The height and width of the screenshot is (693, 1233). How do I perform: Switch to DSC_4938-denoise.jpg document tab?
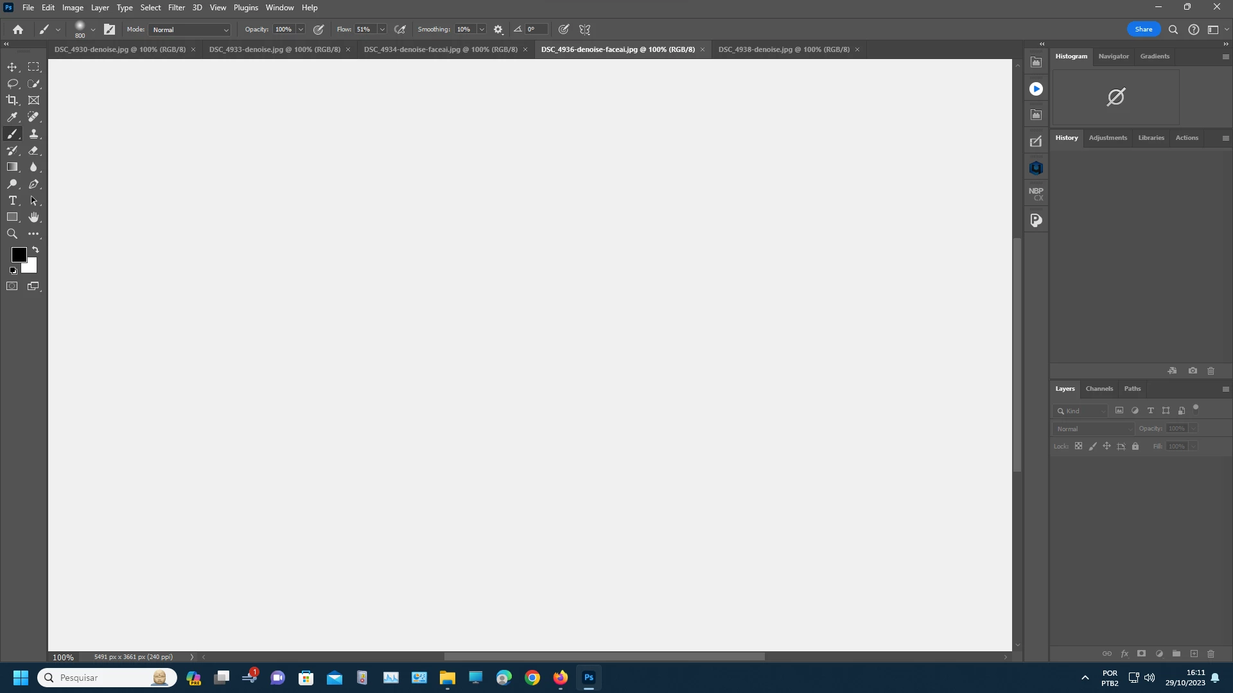pyautogui.click(x=783, y=49)
